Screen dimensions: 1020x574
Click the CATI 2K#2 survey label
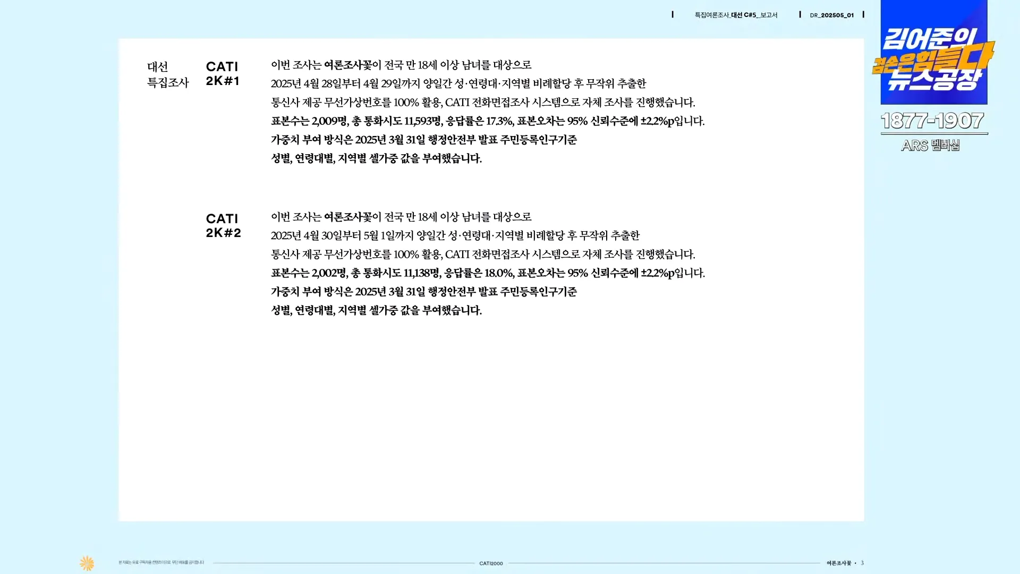223,225
